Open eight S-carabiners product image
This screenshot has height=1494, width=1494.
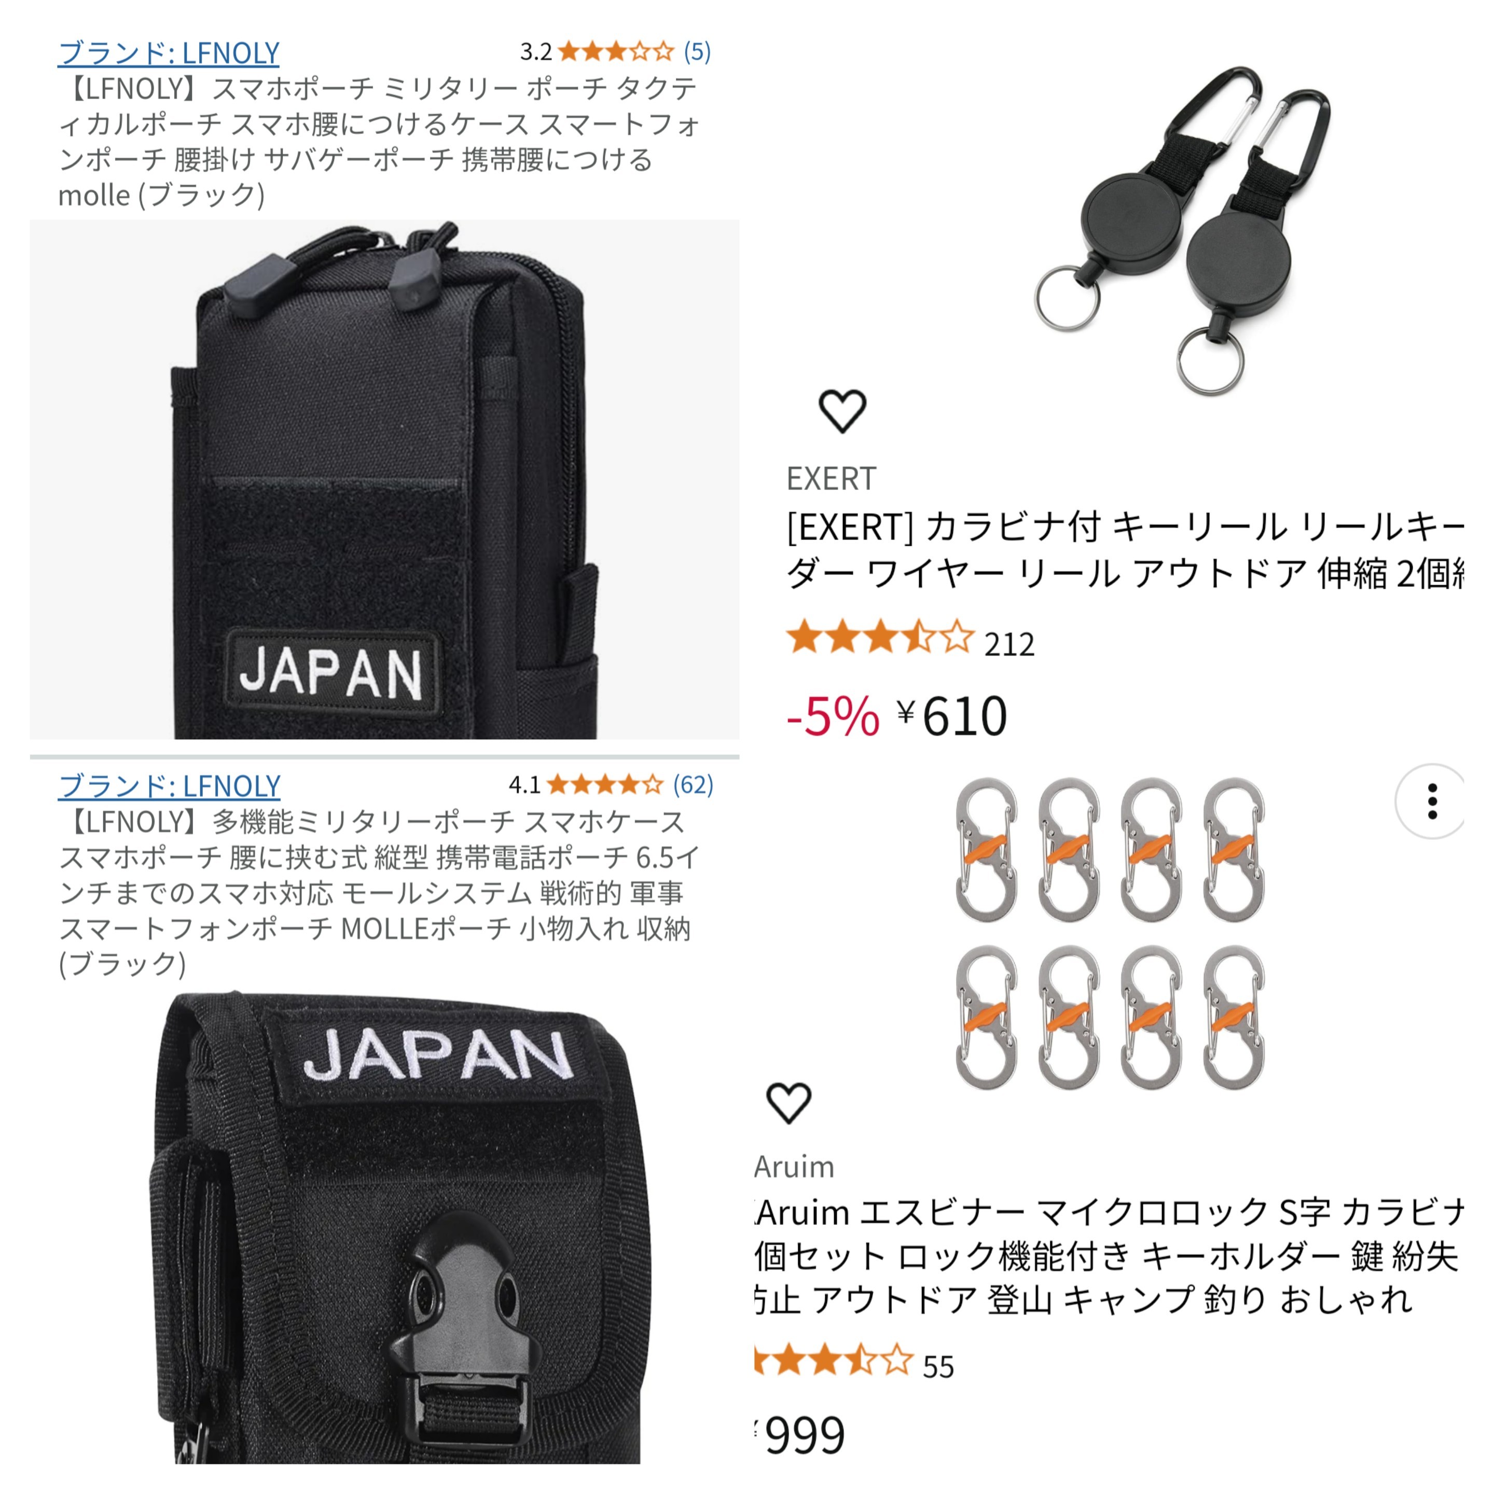click(1110, 933)
